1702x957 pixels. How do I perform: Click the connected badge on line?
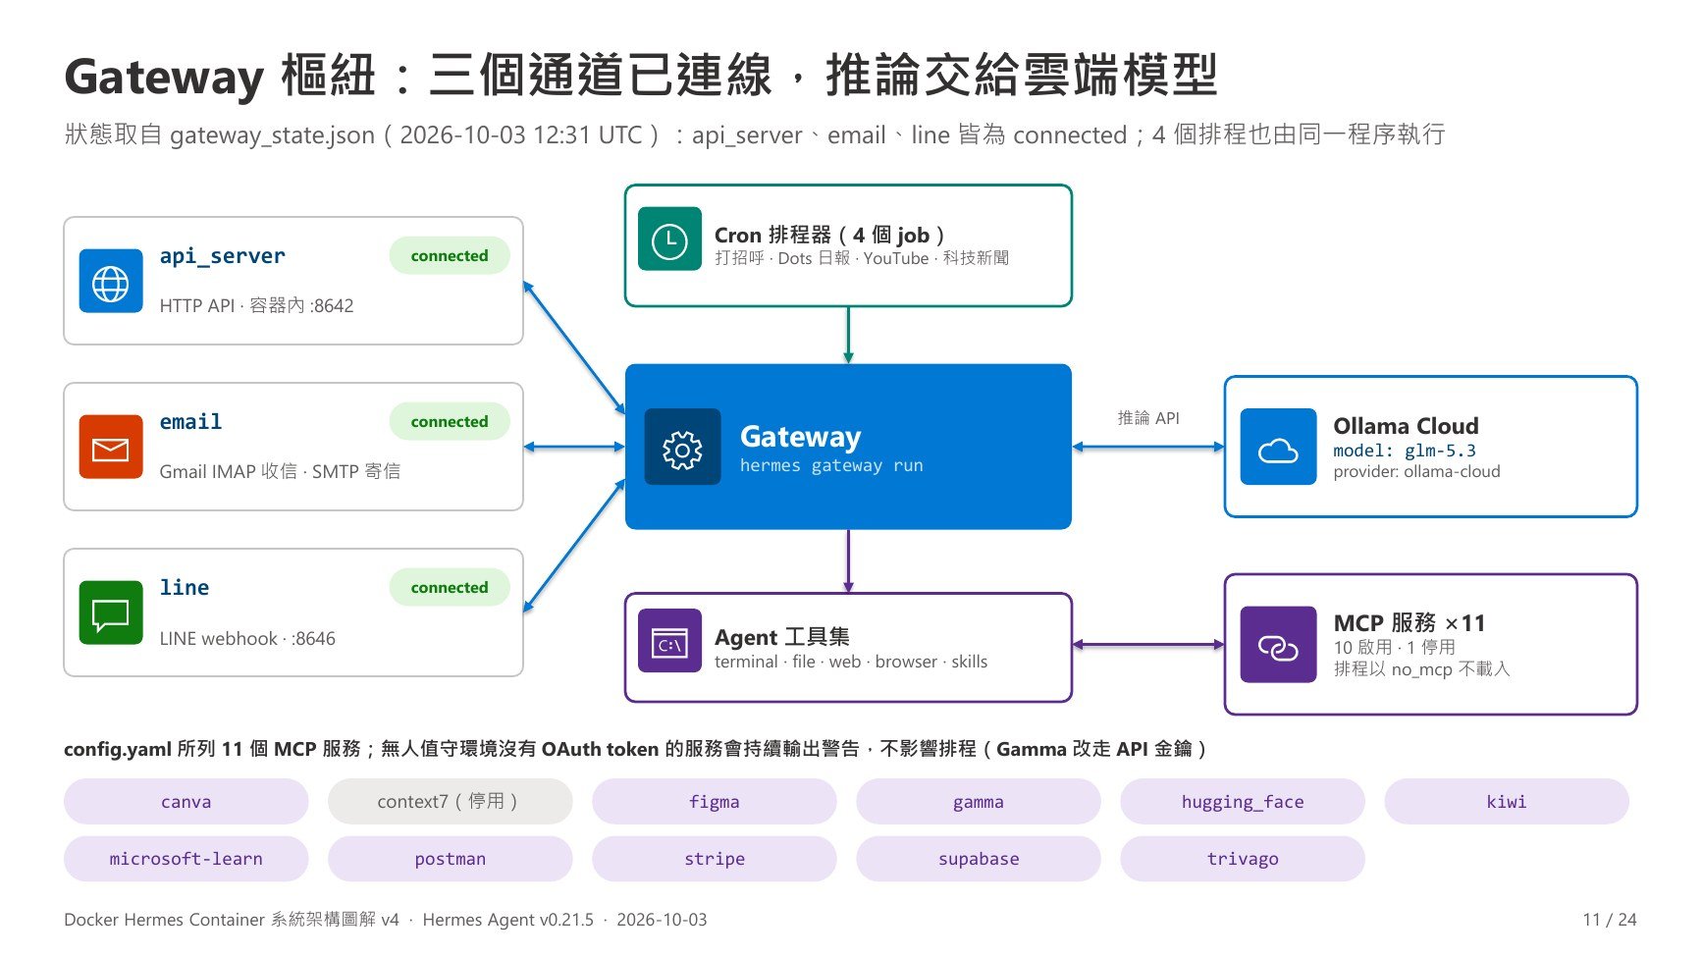[x=450, y=587]
